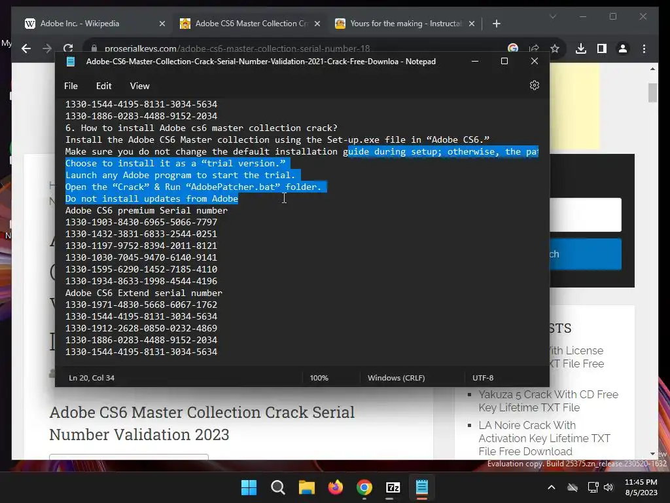Click line '1330-1903-8430-6965-5066-7797'
This screenshot has width=670, height=503.
tap(141, 223)
